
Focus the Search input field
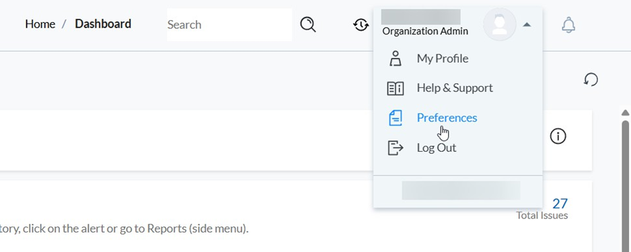[x=229, y=24]
